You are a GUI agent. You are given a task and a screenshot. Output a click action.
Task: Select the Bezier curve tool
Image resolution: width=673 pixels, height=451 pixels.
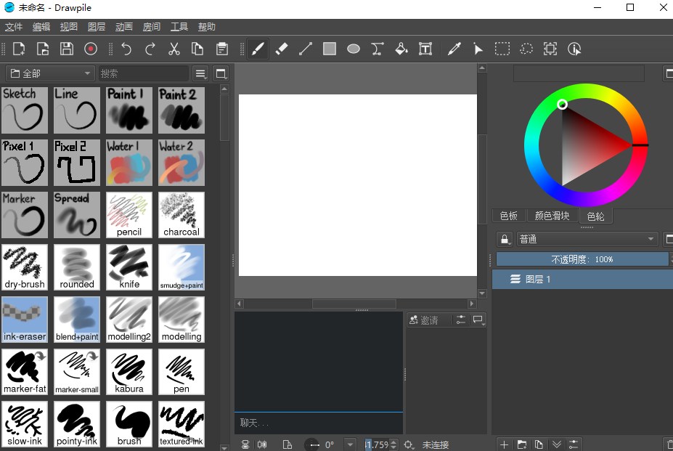click(377, 49)
